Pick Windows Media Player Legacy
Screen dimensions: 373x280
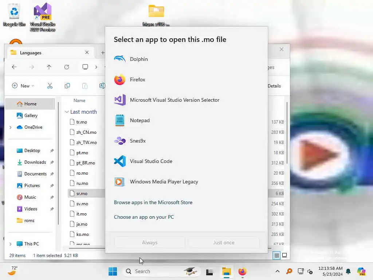point(186,182)
